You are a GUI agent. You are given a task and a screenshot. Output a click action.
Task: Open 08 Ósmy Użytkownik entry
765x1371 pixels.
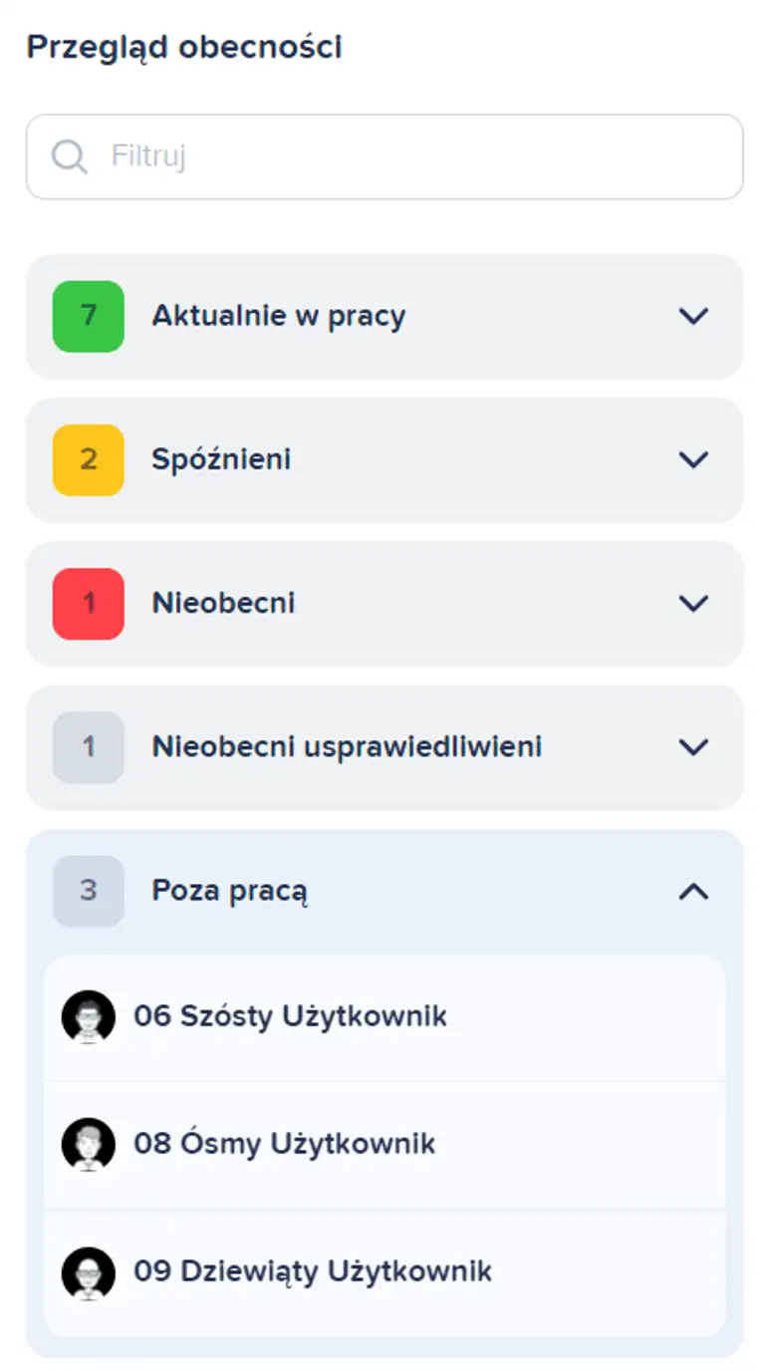[285, 1143]
